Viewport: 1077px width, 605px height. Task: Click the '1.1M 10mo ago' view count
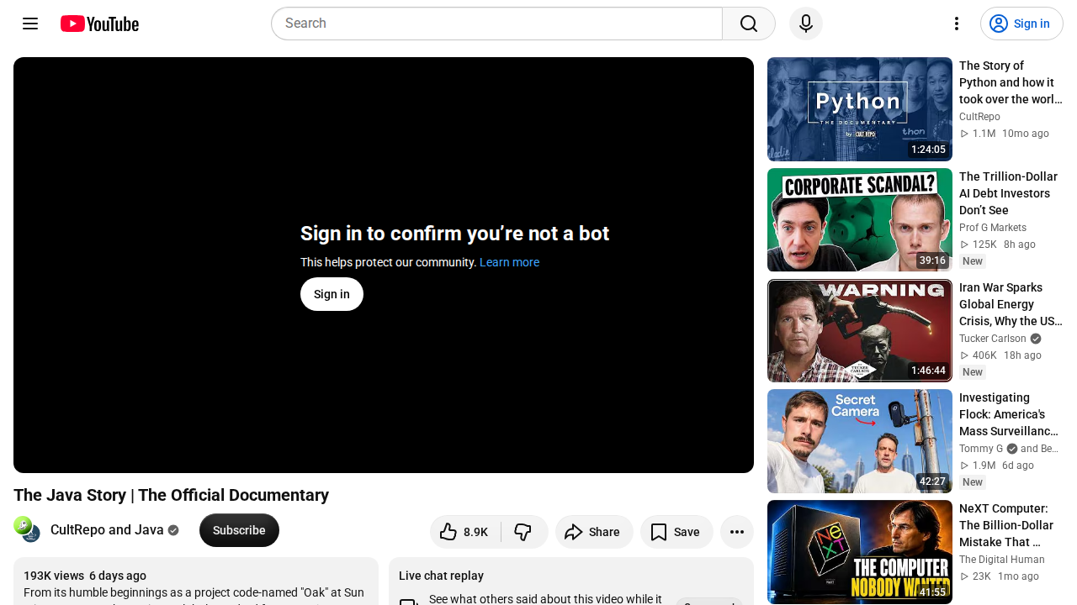pyautogui.click(x=1004, y=134)
